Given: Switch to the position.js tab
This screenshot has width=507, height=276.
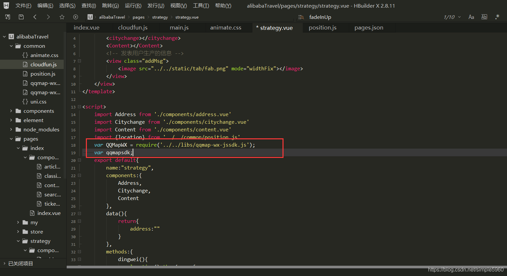Looking at the screenshot, I should [323, 28].
